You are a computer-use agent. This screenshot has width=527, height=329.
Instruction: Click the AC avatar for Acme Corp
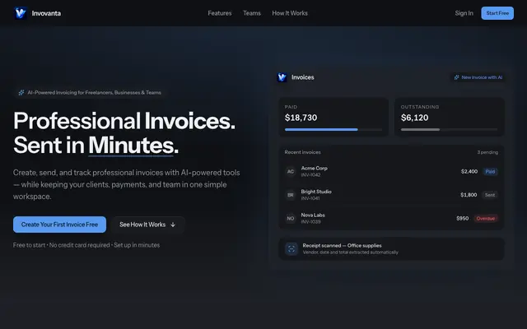(291, 172)
